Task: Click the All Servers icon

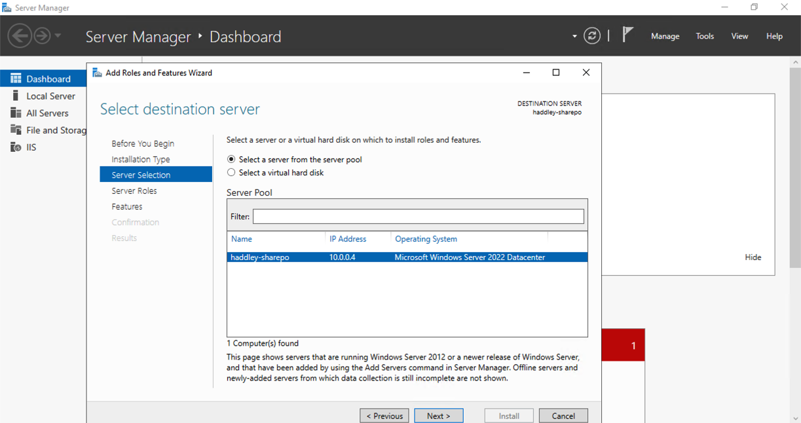Action: [16, 113]
